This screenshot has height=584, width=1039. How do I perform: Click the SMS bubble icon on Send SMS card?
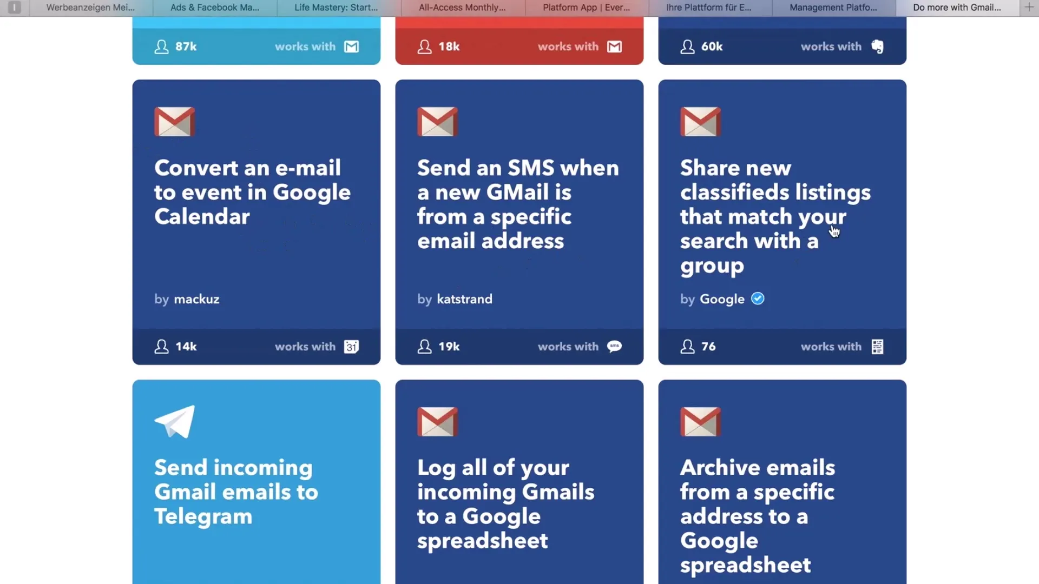click(x=614, y=346)
